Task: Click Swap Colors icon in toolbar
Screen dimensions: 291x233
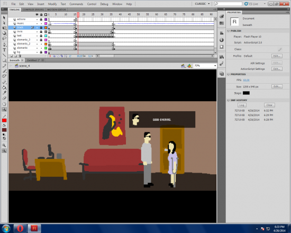Action: click(x=4, y=139)
